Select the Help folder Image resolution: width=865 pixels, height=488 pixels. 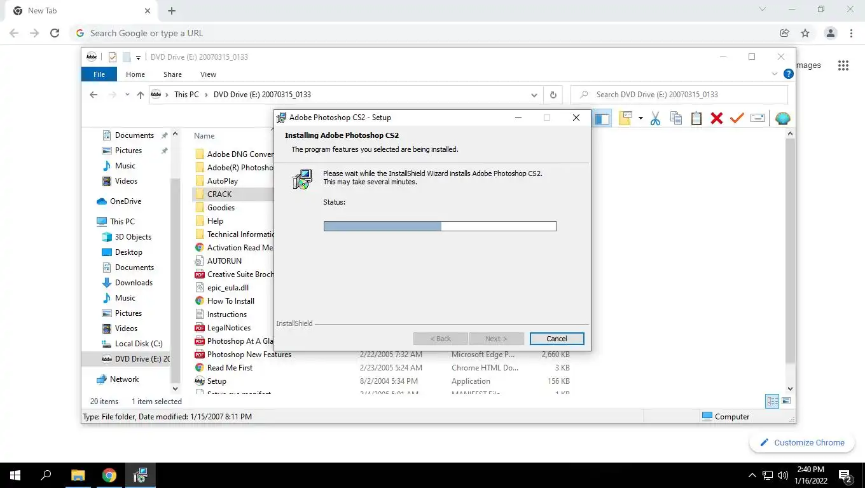click(215, 221)
